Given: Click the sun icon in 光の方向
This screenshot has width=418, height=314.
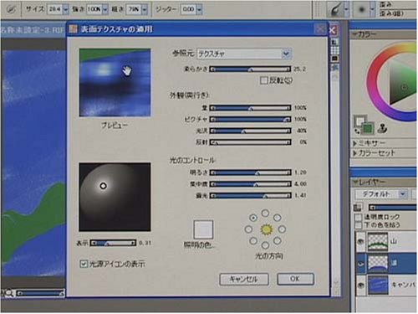Looking at the screenshot, I should pos(266,229).
